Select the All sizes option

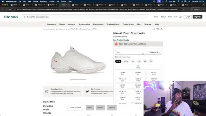(138, 67)
